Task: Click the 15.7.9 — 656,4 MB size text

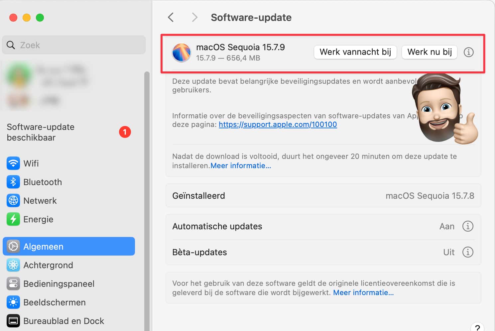Action: 228,58
